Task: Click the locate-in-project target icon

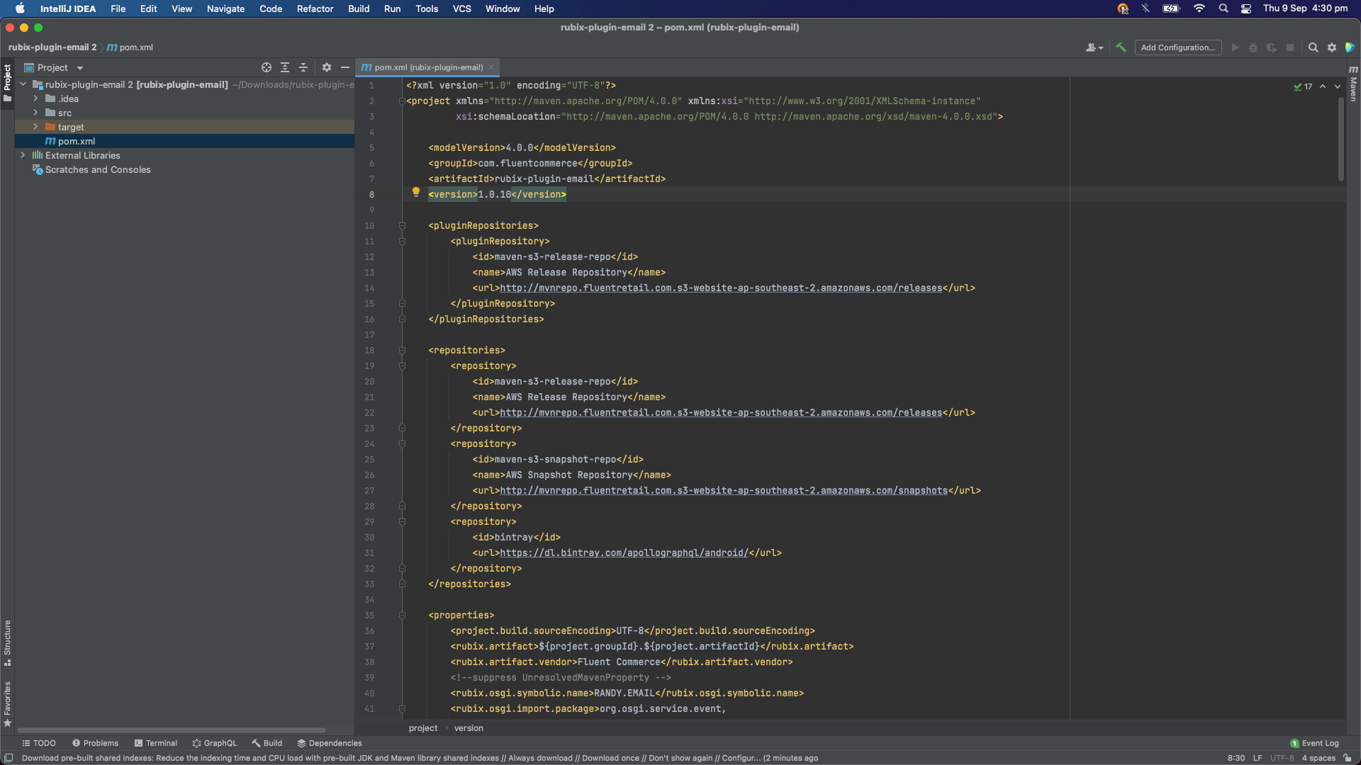Action: [x=267, y=67]
